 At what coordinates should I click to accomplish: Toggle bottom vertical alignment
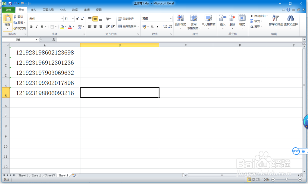click(x=100, y=19)
